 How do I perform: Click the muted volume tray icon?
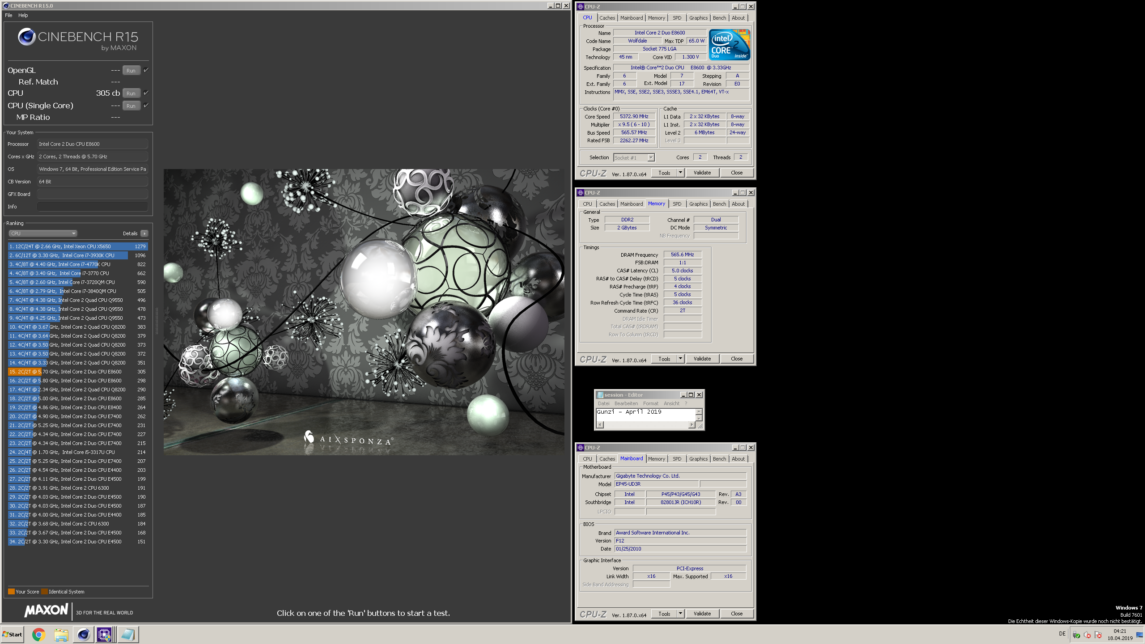(1087, 635)
